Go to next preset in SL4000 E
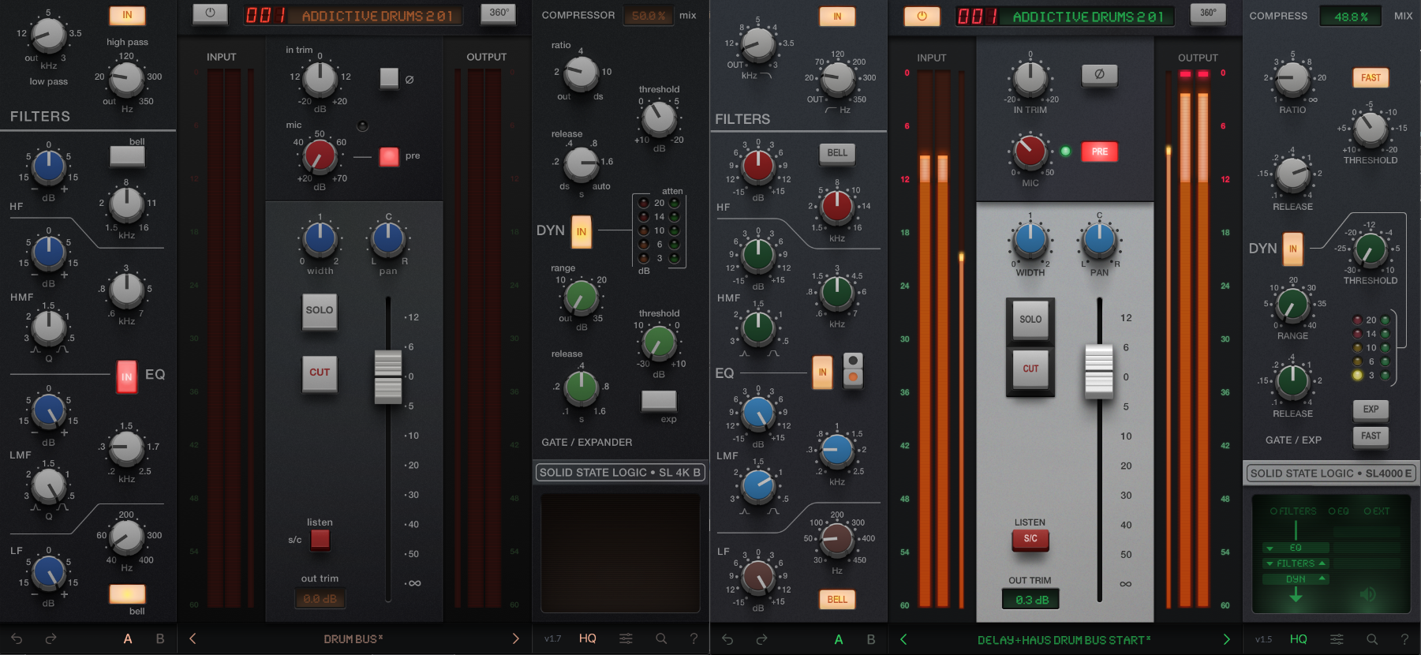This screenshot has width=1421, height=655. (x=1226, y=639)
